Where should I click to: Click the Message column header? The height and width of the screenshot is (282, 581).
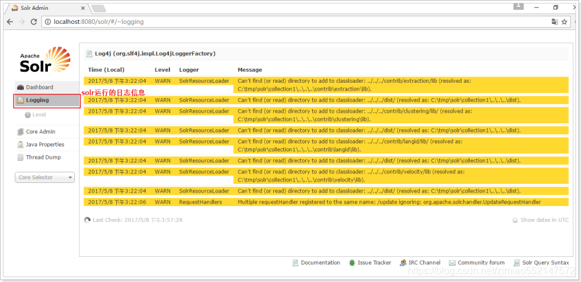pyautogui.click(x=250, y=69)
